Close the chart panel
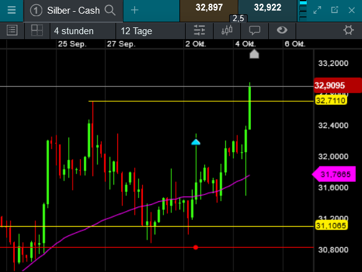Screen dimensions: 362x272 click(351, 11)
